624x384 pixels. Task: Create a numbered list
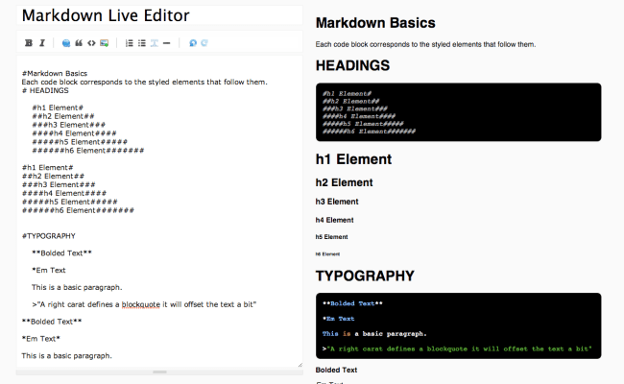click(x=129, y=43)
